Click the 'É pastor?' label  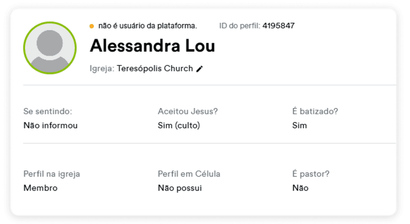pos(311,174)
